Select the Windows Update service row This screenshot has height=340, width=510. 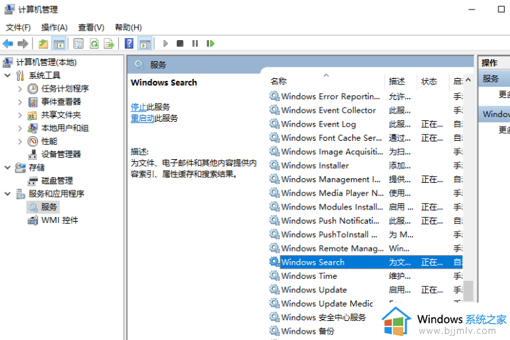pyautogui.click(x=366, y=290)
